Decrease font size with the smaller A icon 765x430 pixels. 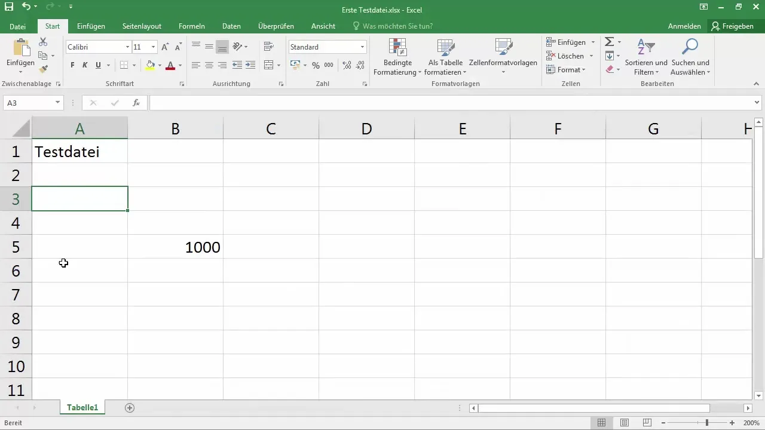[x=178, y=47]
